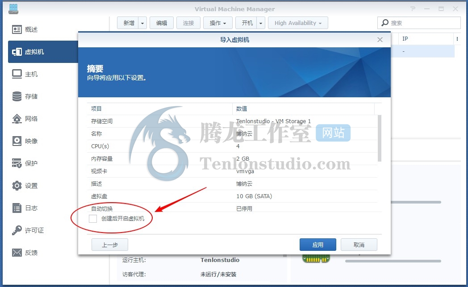Click the 10 GB (SATA) value
Viewport: 468px width, 287px height.
click(x=254, y=196)
